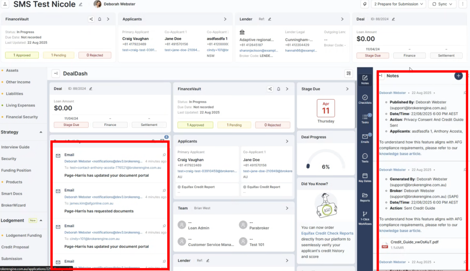The width and height of the screenshot is (470, 271).
Task: Open Living Expenses in left menu
Action: [20, 105]
